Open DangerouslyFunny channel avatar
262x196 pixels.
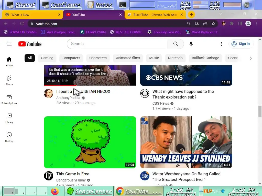coord(49,176)
